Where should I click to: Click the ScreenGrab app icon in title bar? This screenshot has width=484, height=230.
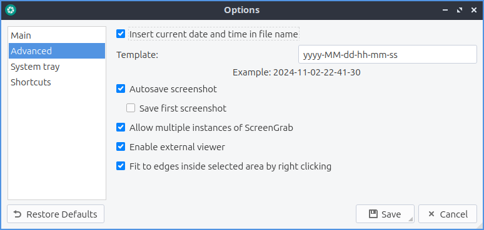coord(11,10)
